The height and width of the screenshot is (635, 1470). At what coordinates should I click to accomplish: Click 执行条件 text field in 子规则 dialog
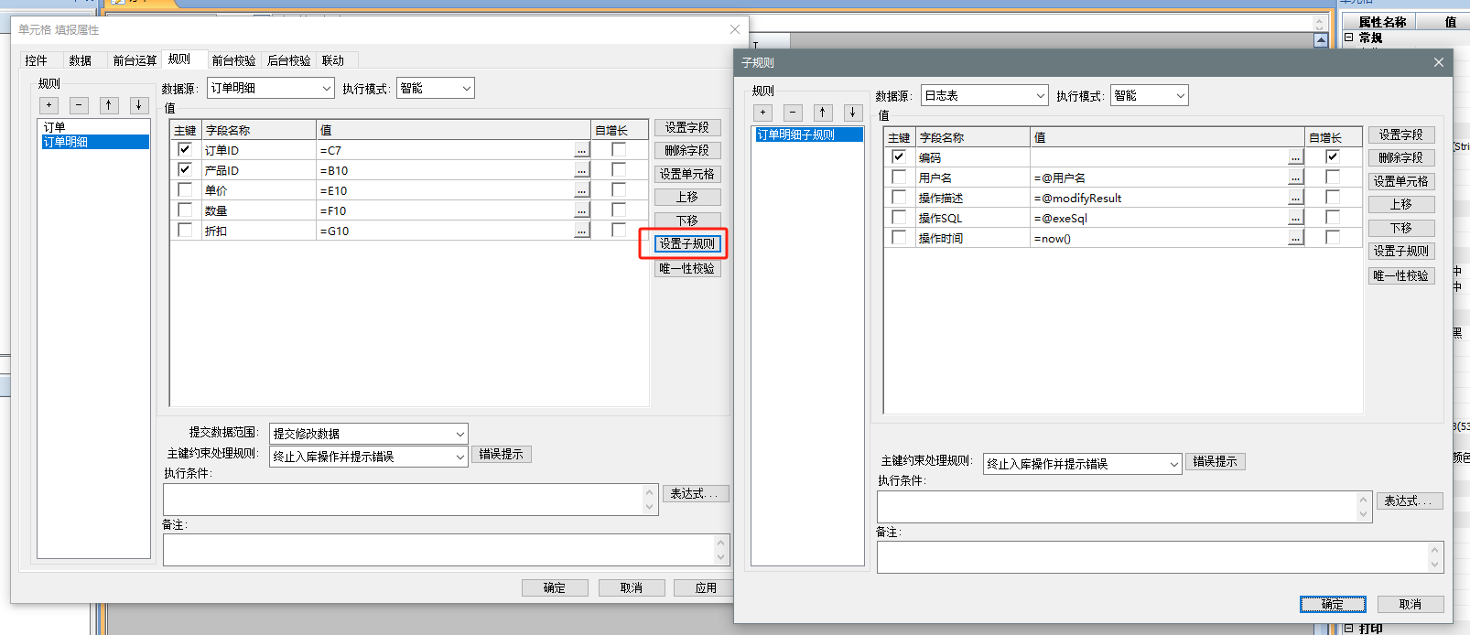pos(1117,507)
